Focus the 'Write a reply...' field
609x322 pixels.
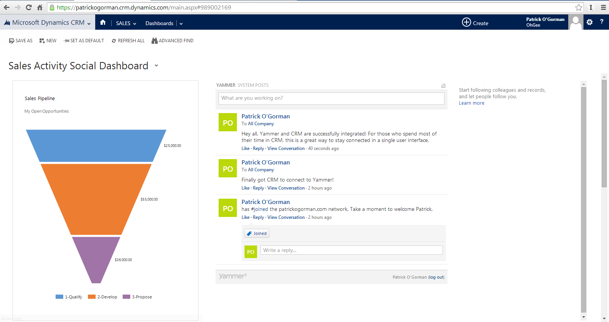coord(352,250)
